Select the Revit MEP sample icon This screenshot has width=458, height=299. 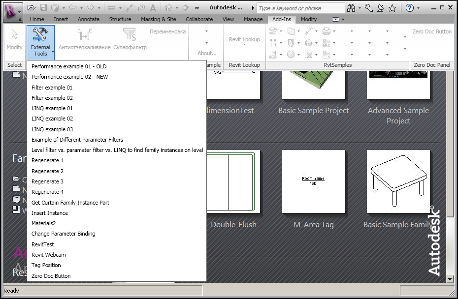[327, 42]
